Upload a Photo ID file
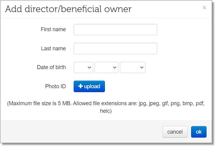Screen dimensions: 216x147 (89, 86)
